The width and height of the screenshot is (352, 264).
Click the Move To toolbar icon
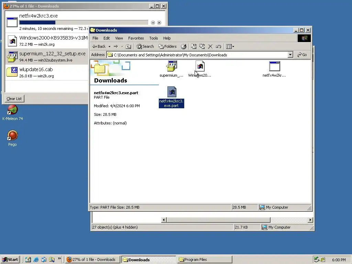[194, 46]
